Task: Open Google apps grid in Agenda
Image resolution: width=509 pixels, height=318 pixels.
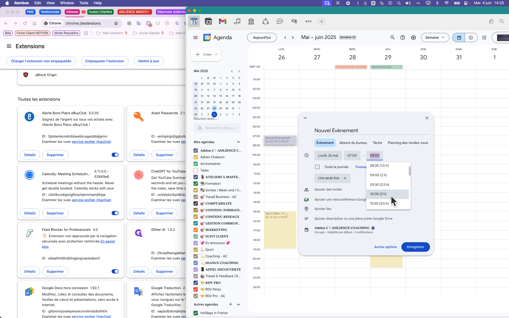Action: pos(484,38)
